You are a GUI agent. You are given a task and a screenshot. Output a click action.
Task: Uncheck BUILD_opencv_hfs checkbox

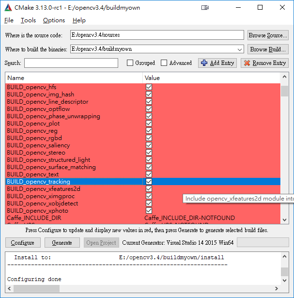pos(149,87)
